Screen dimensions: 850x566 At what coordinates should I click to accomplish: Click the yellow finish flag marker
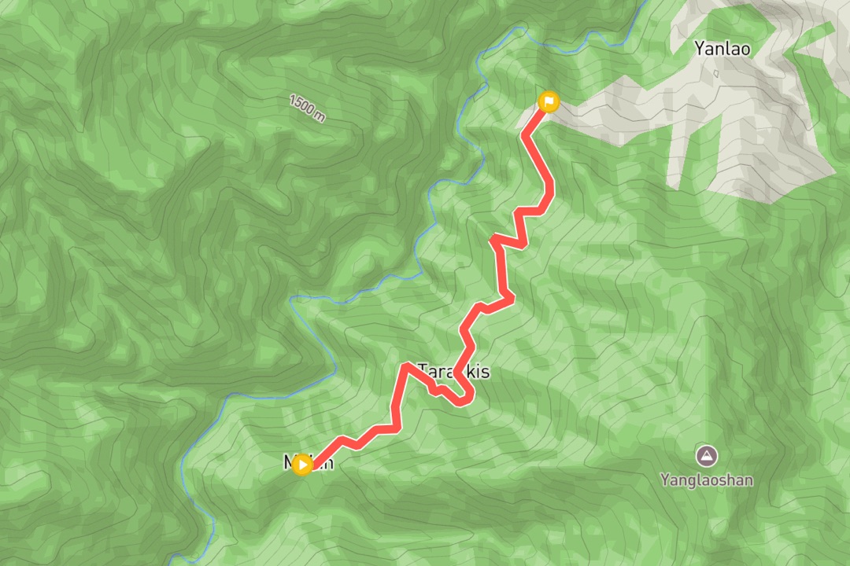pos(549,102)
